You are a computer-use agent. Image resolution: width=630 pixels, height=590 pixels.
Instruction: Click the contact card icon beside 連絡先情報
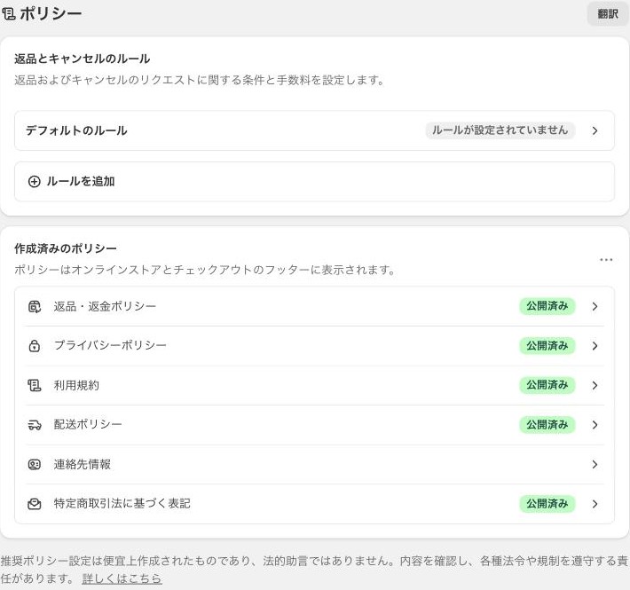point(35,464)
